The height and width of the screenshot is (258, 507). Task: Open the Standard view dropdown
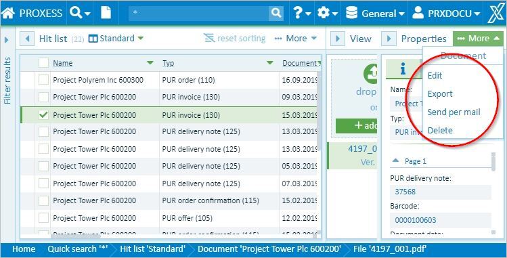[x=116, y=39]
